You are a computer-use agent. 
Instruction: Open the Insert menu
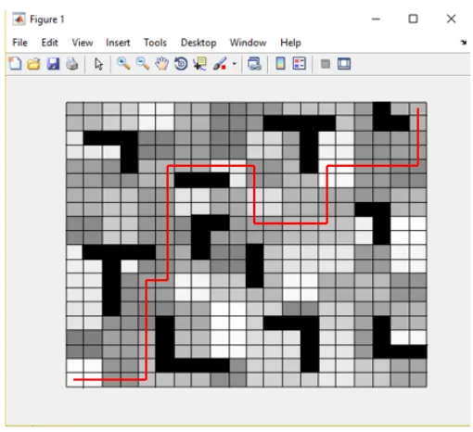(118, 43)
